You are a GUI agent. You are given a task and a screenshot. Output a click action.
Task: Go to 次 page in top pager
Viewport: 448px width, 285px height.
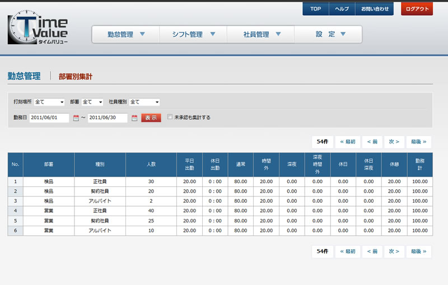coord(394,142)
